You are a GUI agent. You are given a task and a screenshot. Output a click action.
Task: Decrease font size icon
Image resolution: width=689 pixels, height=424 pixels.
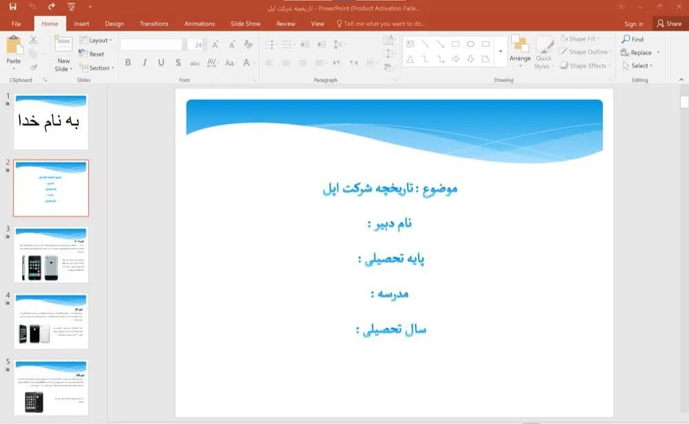[x=232, y=44]
